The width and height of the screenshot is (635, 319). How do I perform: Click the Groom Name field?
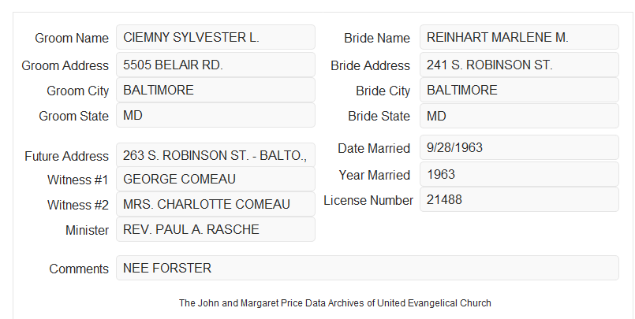point(215,37)
